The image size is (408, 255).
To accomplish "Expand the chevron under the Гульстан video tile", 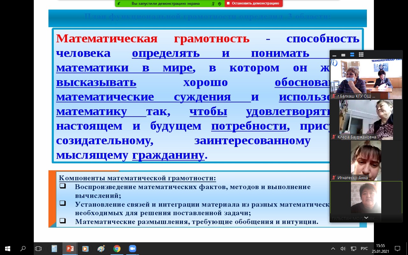I will (366, 218).
